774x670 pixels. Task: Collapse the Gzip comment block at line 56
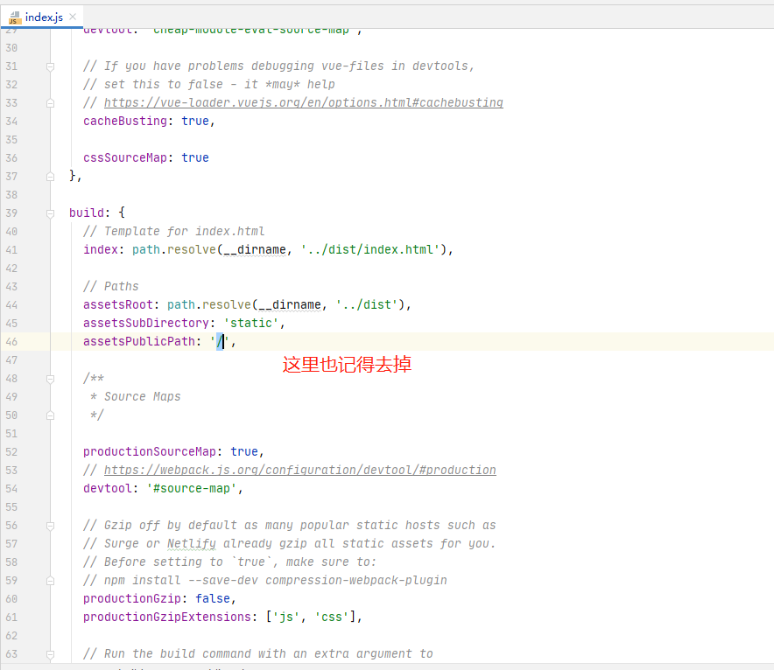click(50, 525)
